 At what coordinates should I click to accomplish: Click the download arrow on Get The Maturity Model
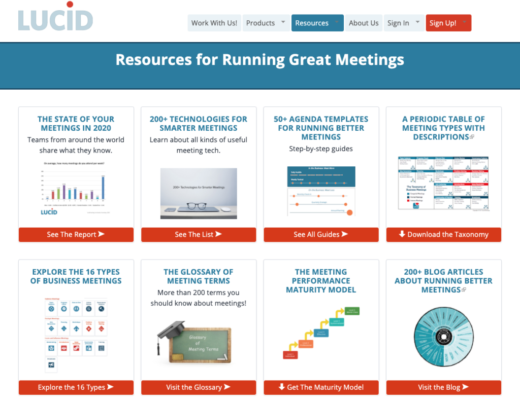281,387
